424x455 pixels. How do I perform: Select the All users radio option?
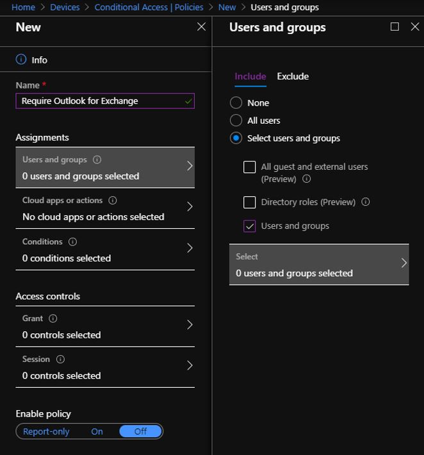click(236, 120)
